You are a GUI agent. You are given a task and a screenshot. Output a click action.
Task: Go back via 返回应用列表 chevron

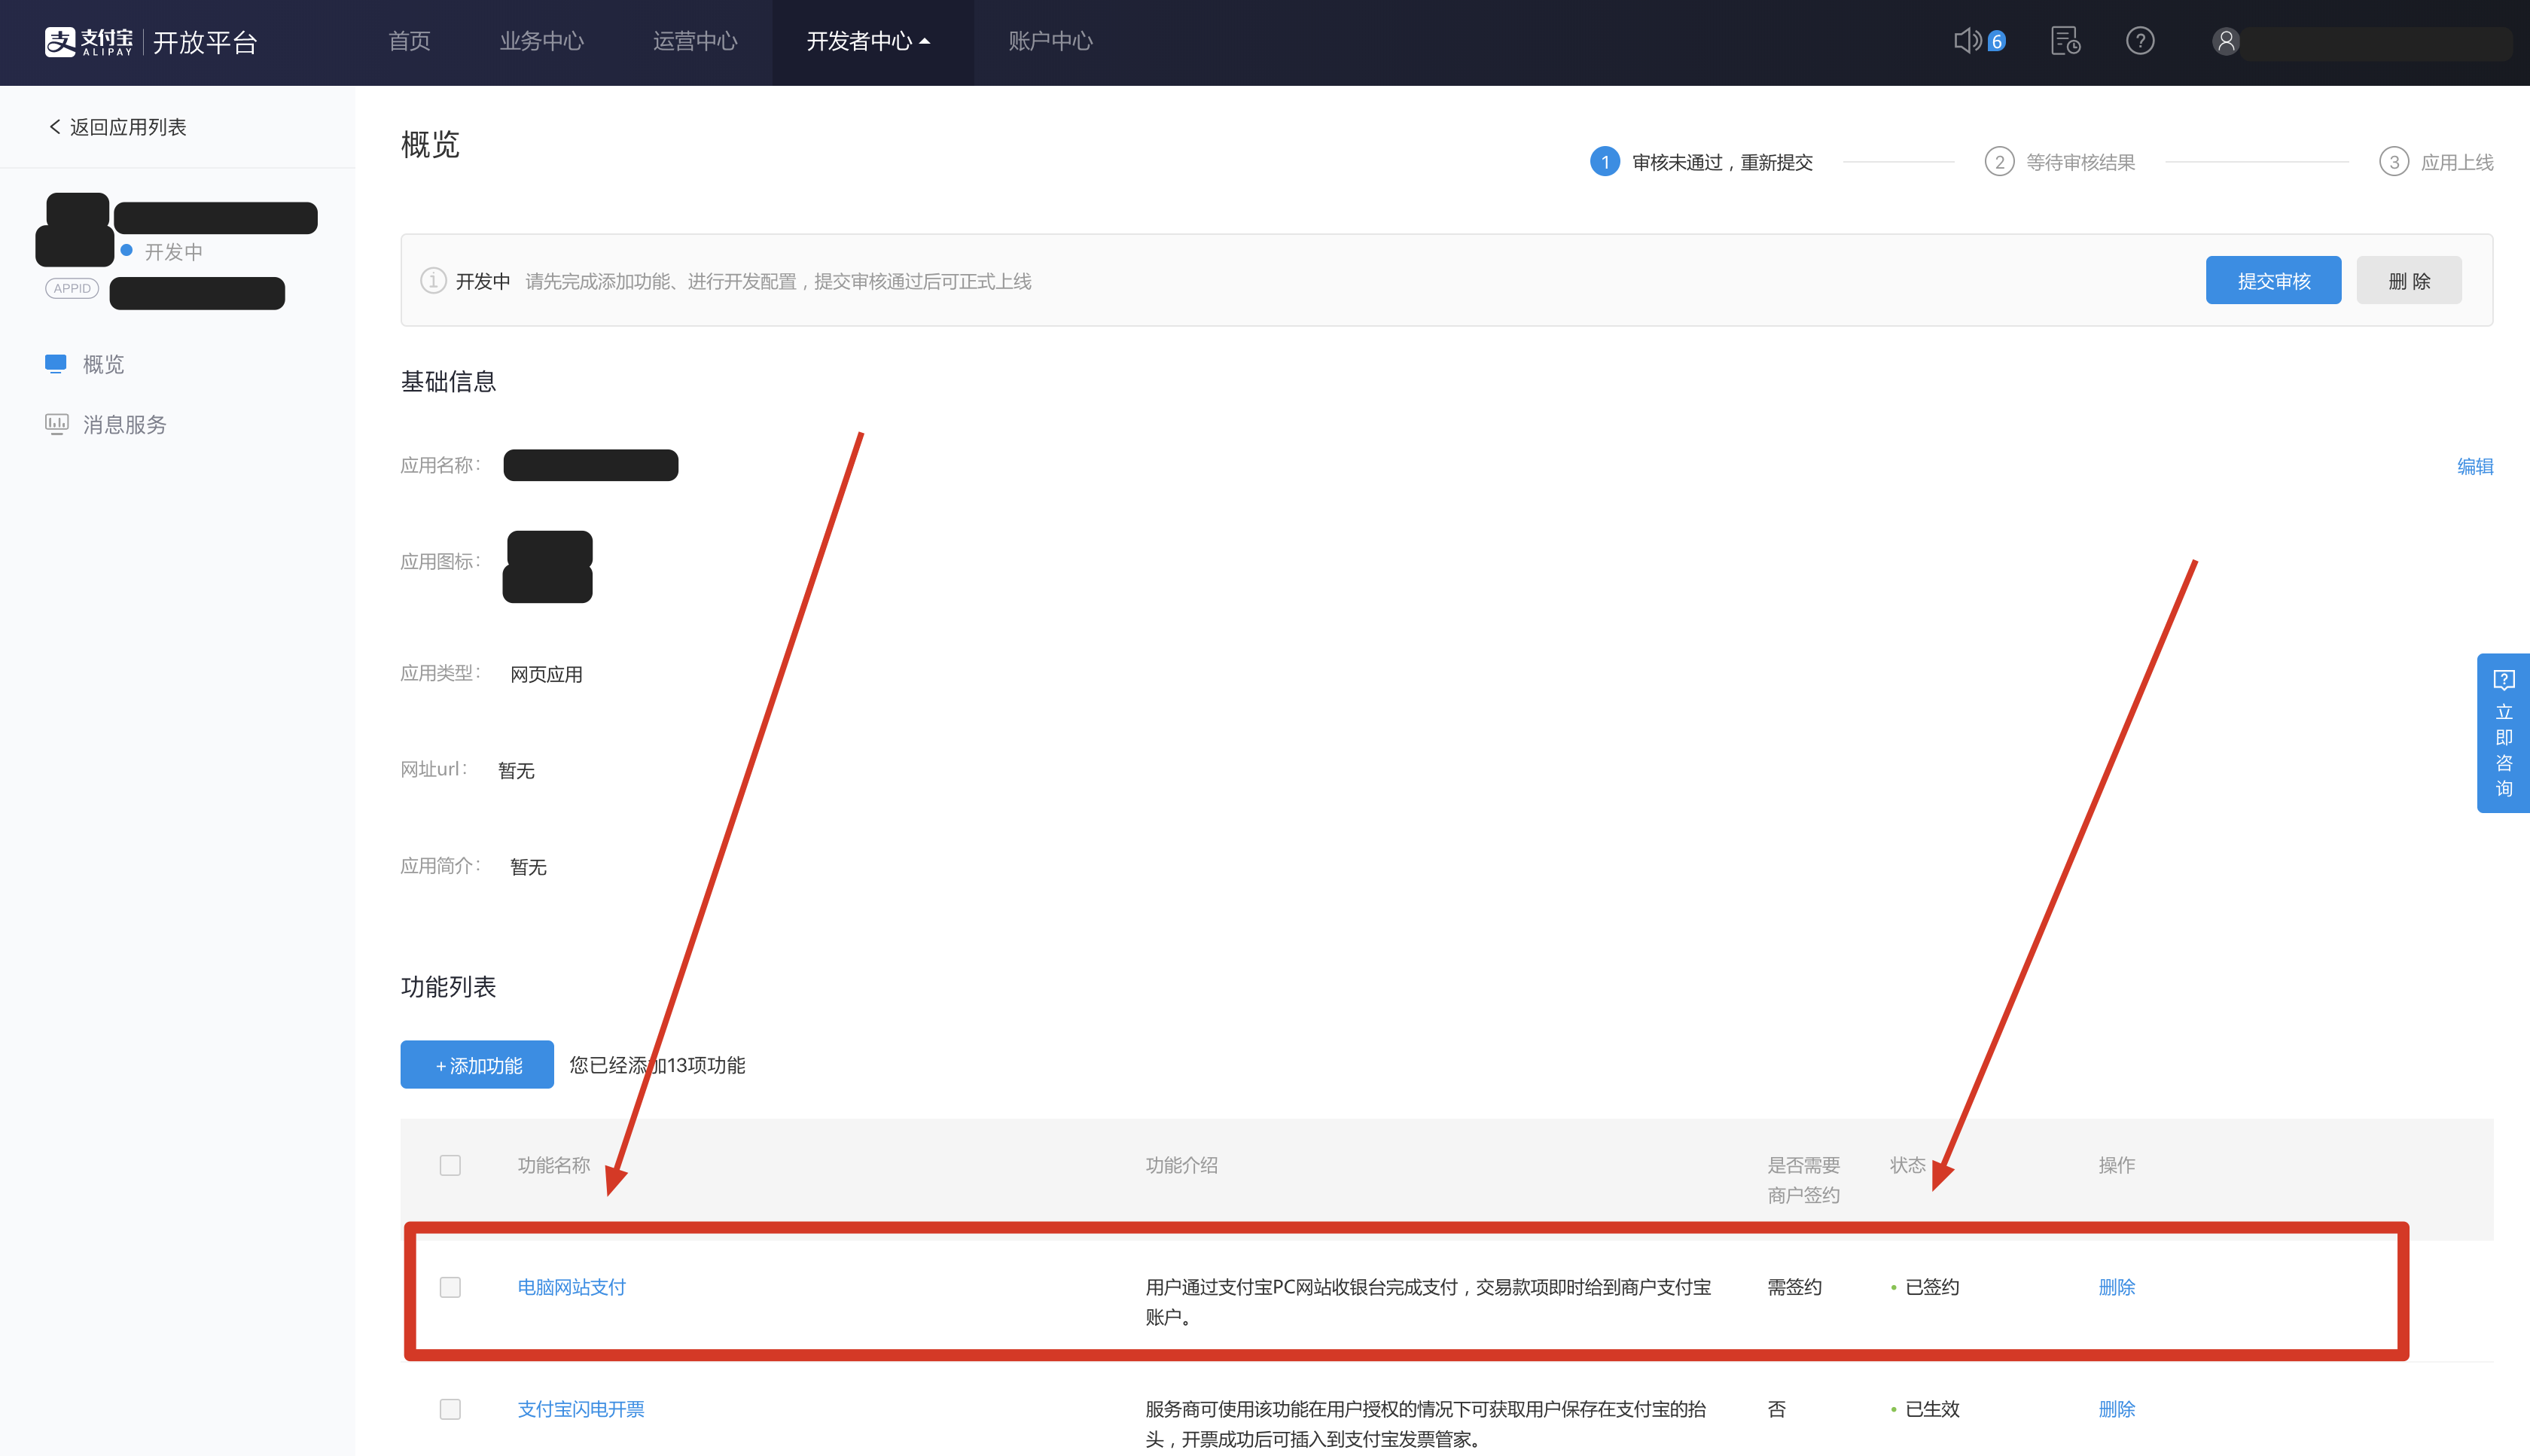(x=56, y=127)
